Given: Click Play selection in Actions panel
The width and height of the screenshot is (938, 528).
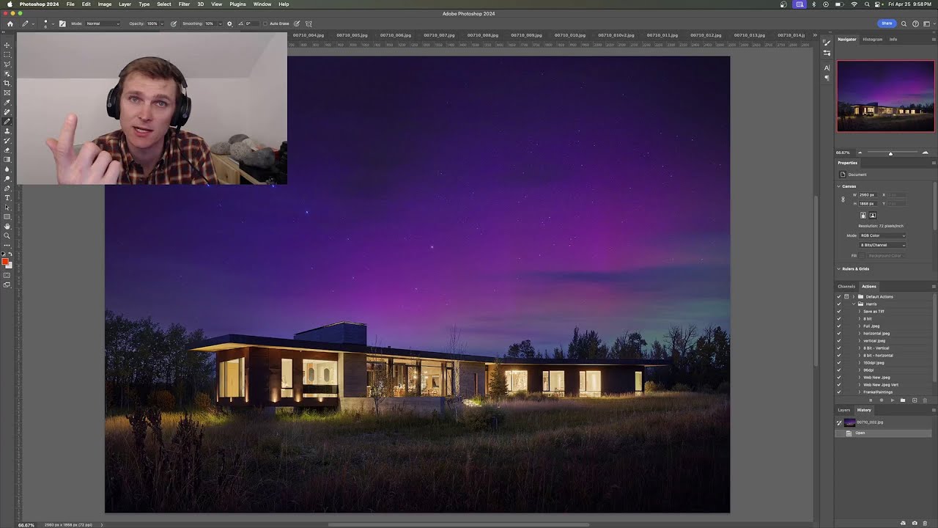Looking at the screenshot, I should click(892, 400).
